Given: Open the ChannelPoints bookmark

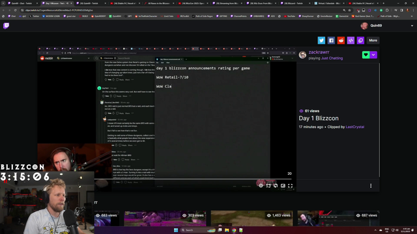Looking at the screenshot, I should pyautogui.click(x=239, y=16).
